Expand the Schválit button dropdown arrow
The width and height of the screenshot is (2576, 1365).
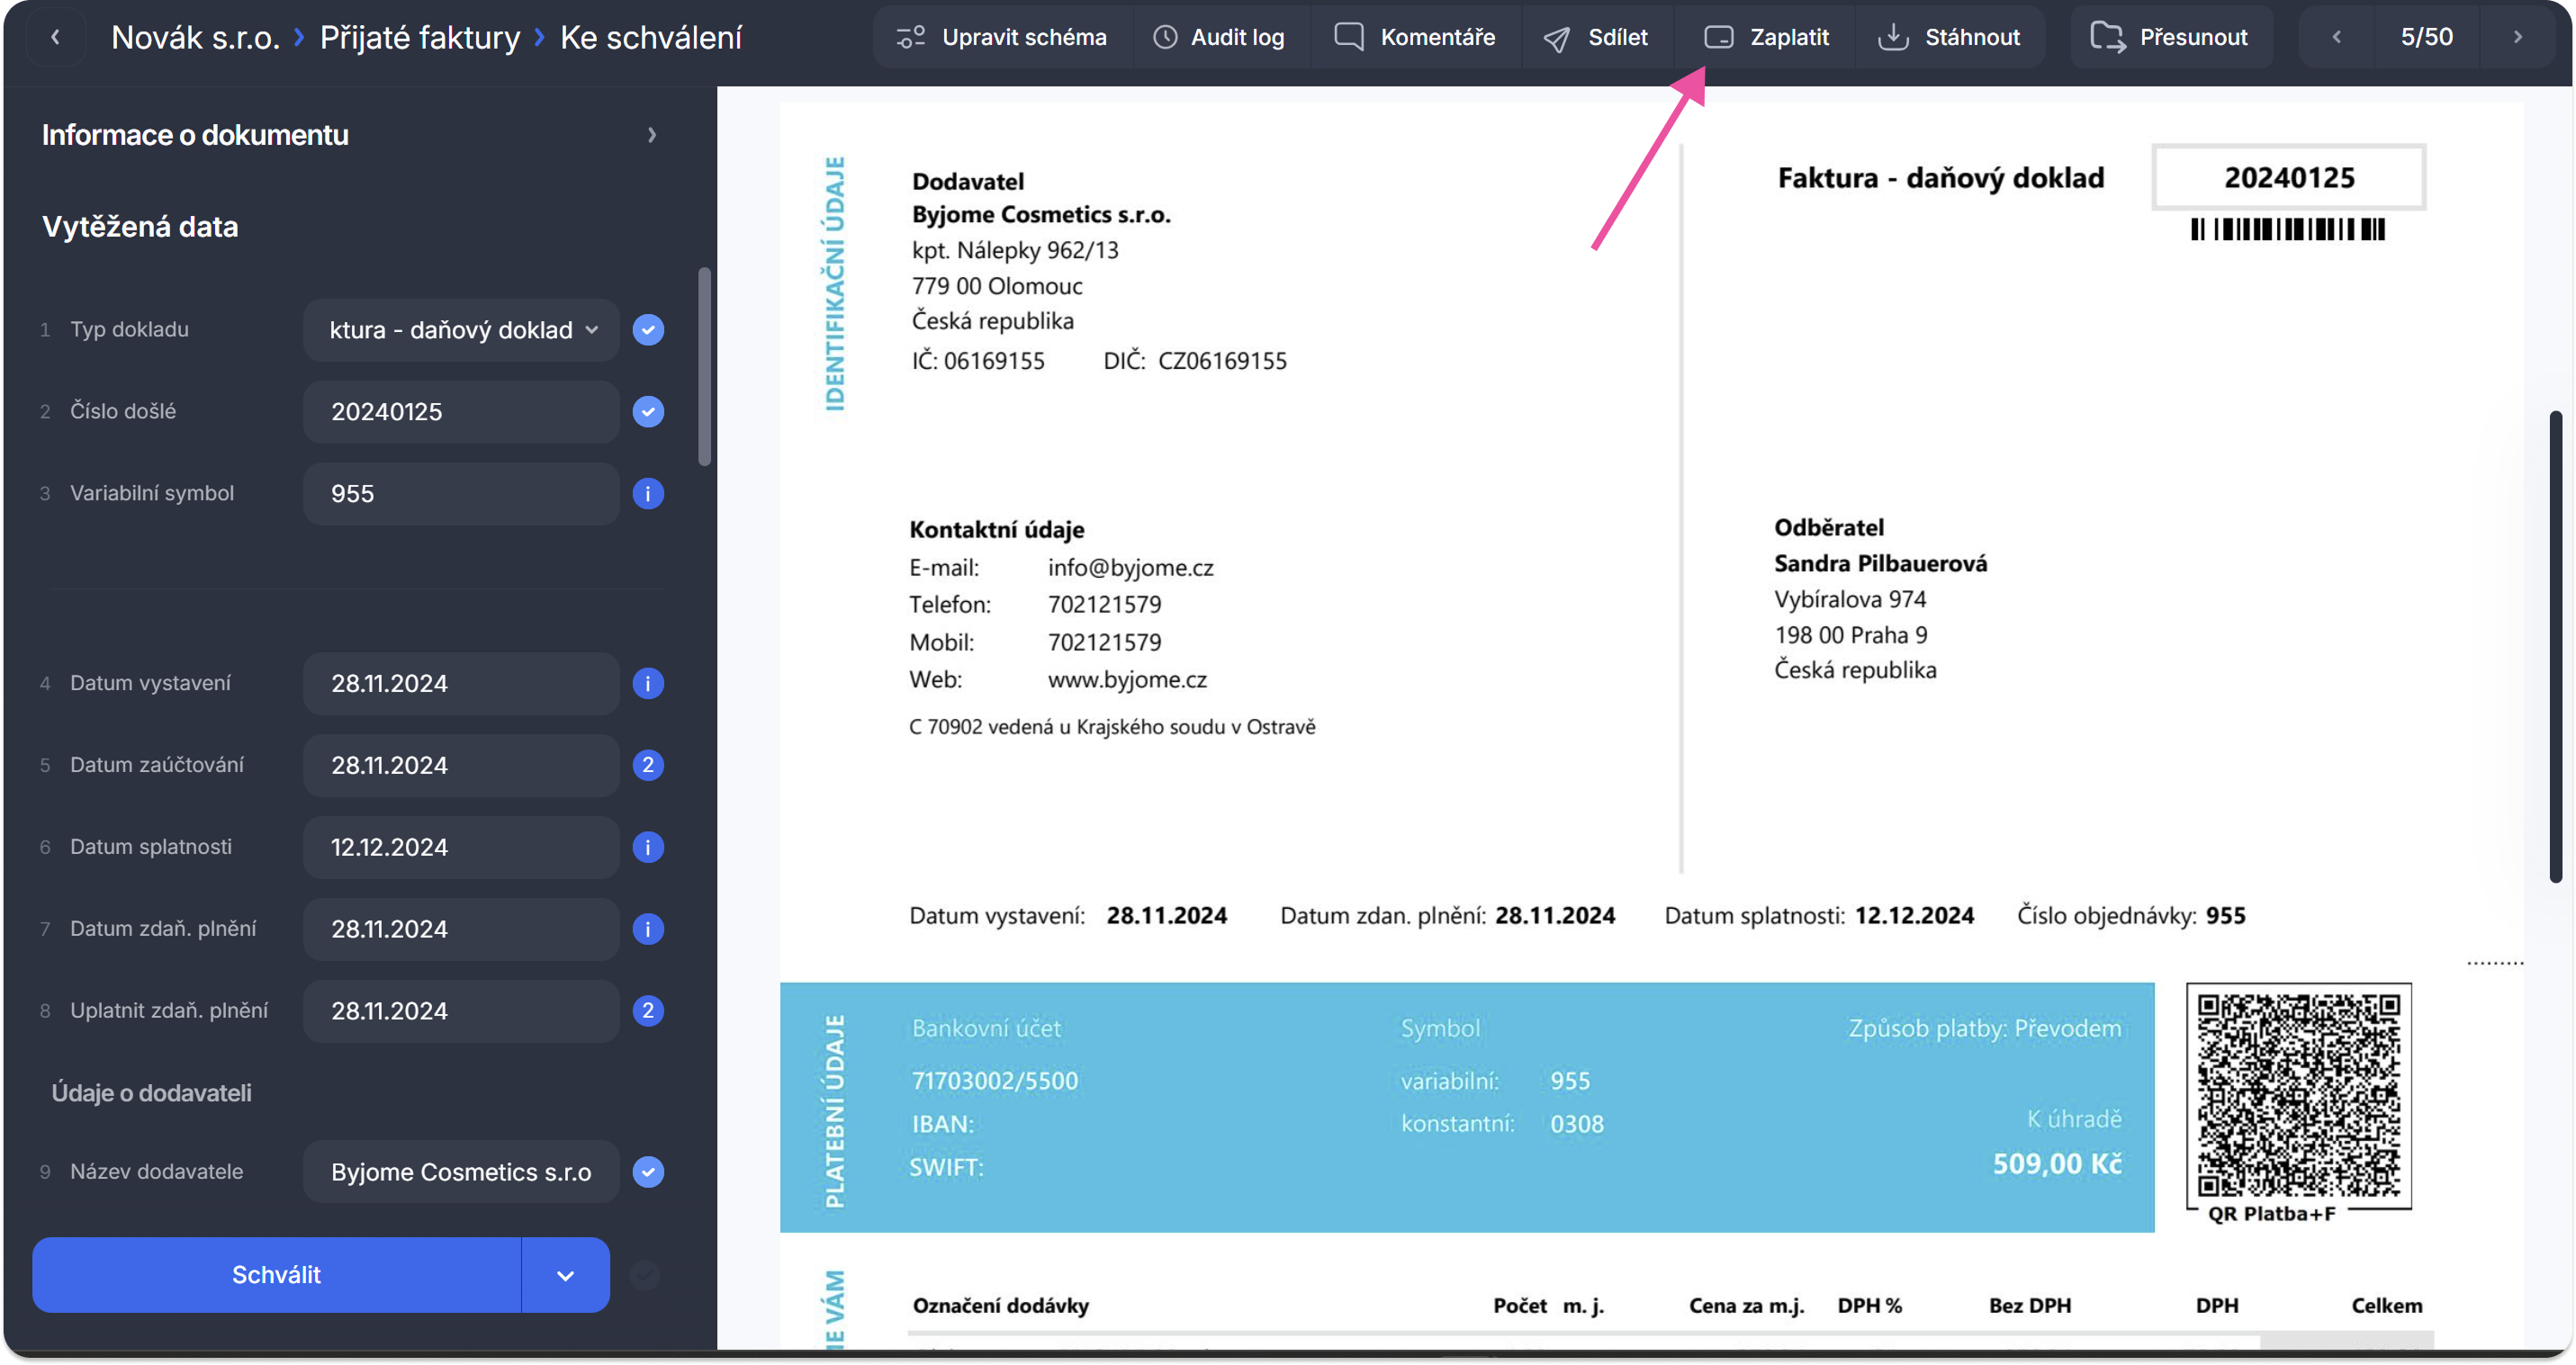(565, 1275)
